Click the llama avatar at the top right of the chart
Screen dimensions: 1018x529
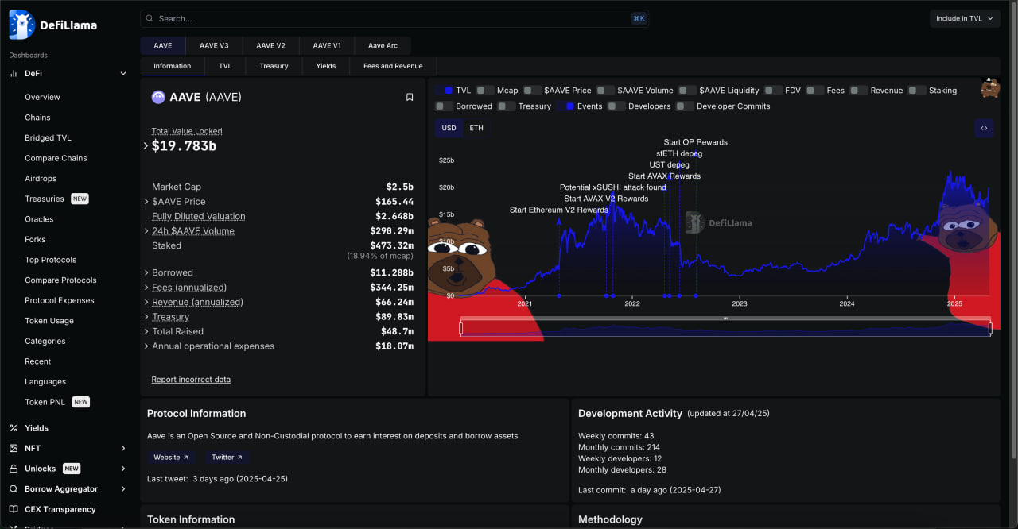[989, 88]
